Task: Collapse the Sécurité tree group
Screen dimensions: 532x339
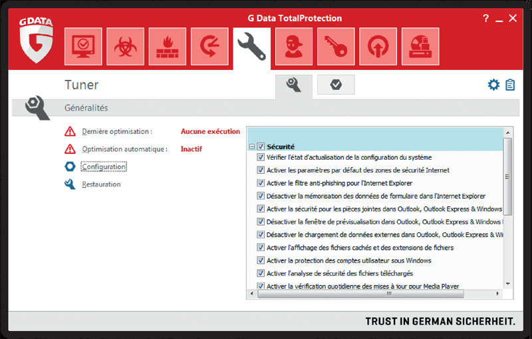Action: 252,147
